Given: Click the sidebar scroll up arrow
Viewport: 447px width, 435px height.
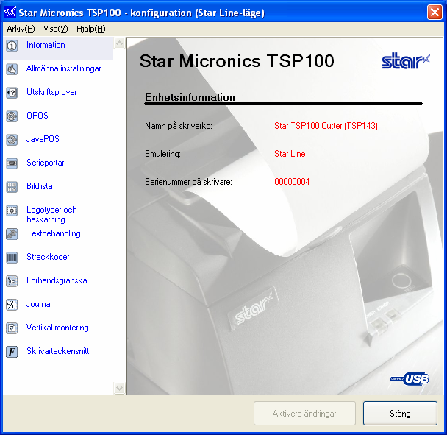Looking at the screenshot, I should tap(119, 43).
